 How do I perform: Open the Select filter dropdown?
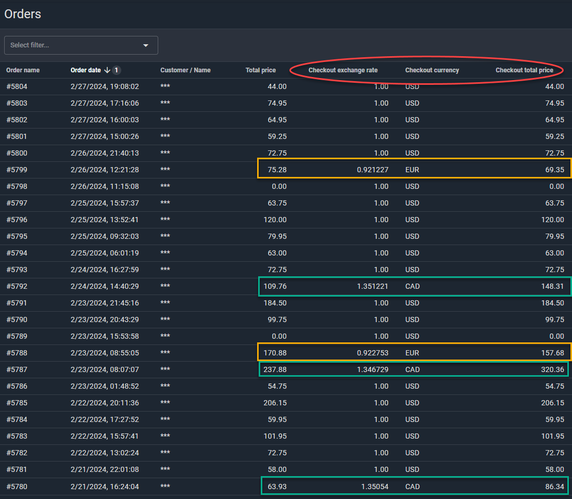[x=75, y=45]
